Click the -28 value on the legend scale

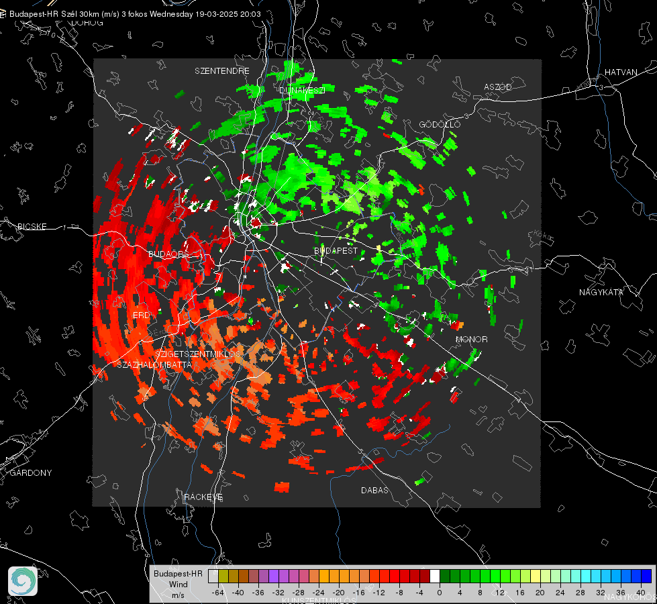click(x=299, y=593)
